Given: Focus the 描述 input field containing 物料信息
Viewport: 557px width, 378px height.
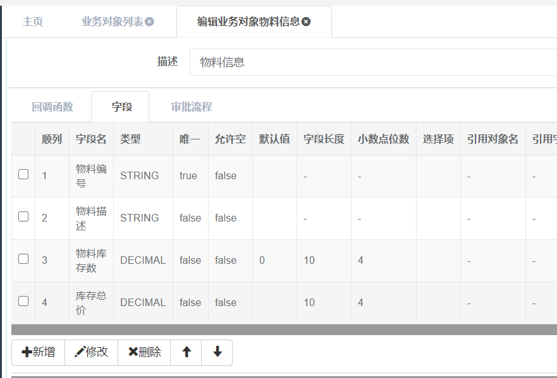Looking at the screenshot, I should [373, 62].
